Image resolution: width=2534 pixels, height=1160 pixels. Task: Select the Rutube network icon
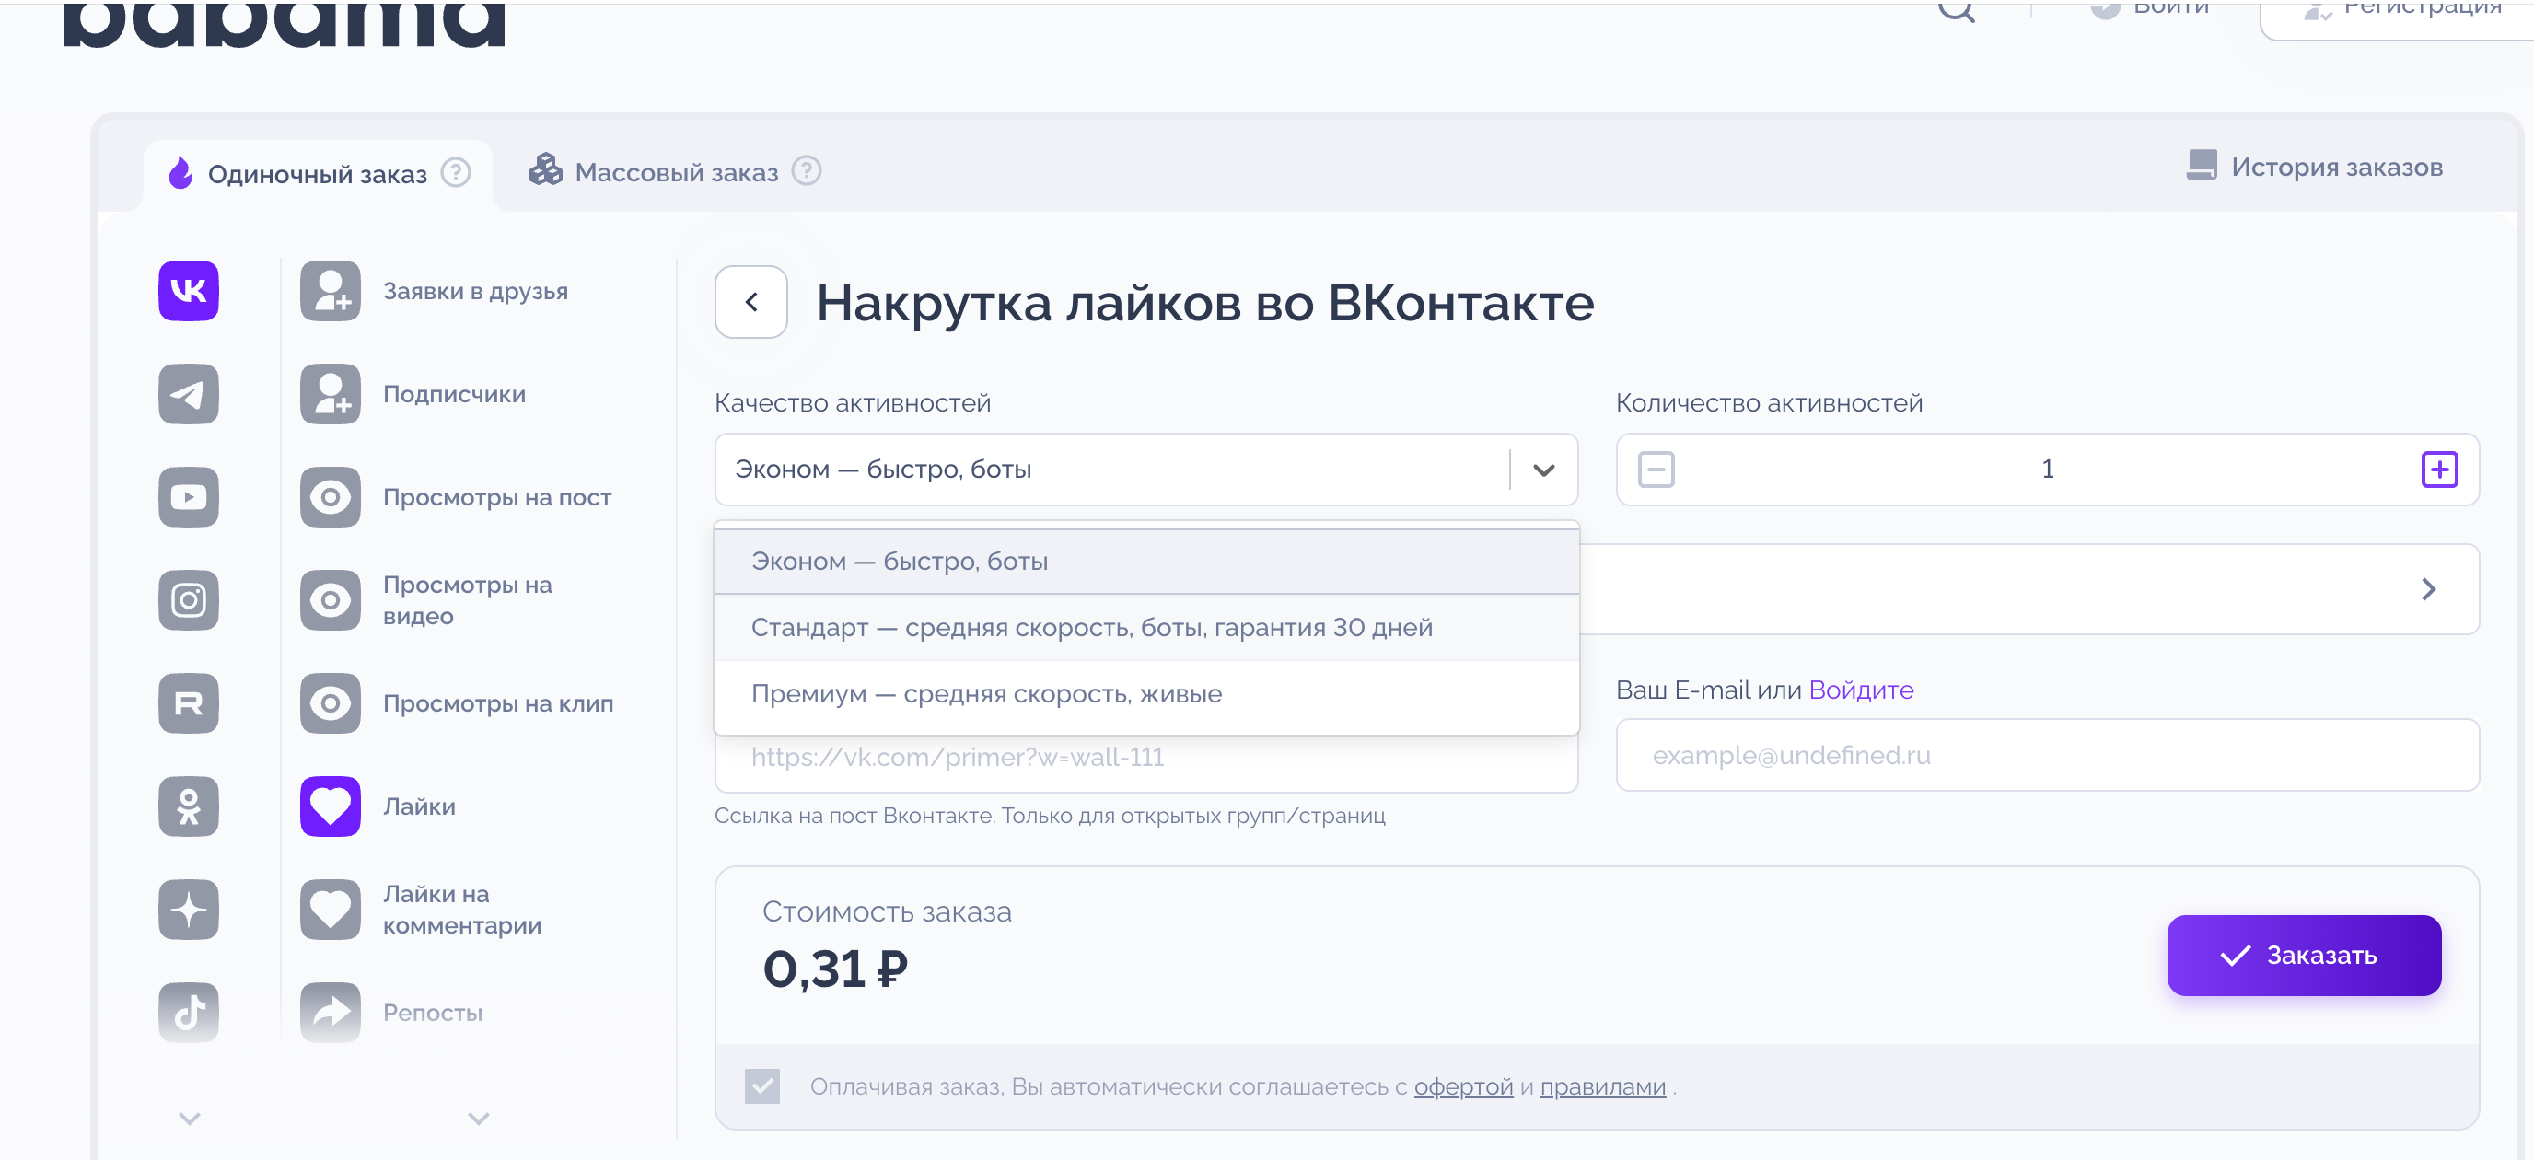(x=189, y=703)
